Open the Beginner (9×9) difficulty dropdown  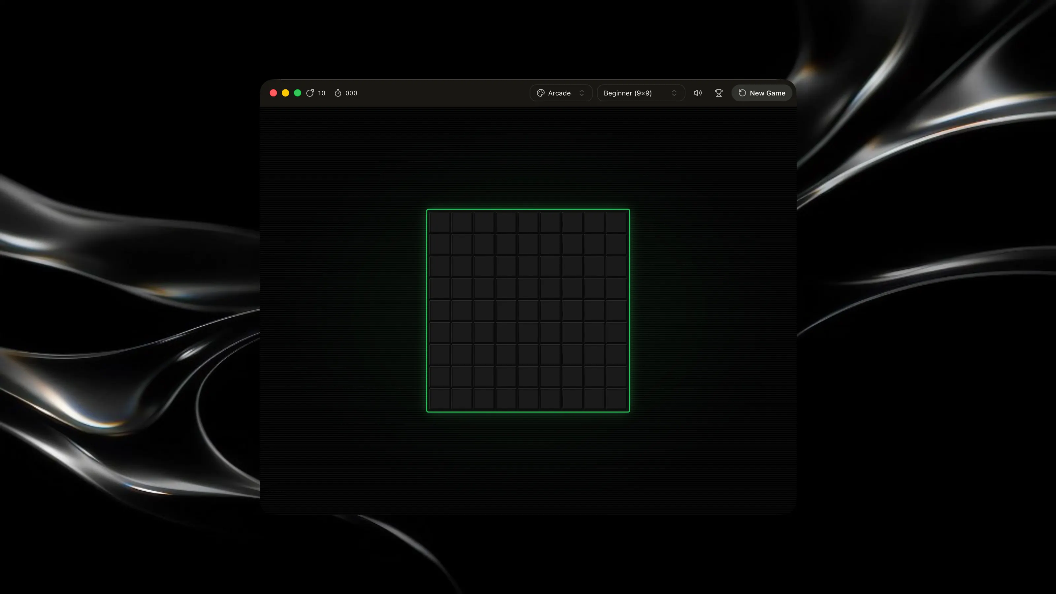[x=641, y=93]
